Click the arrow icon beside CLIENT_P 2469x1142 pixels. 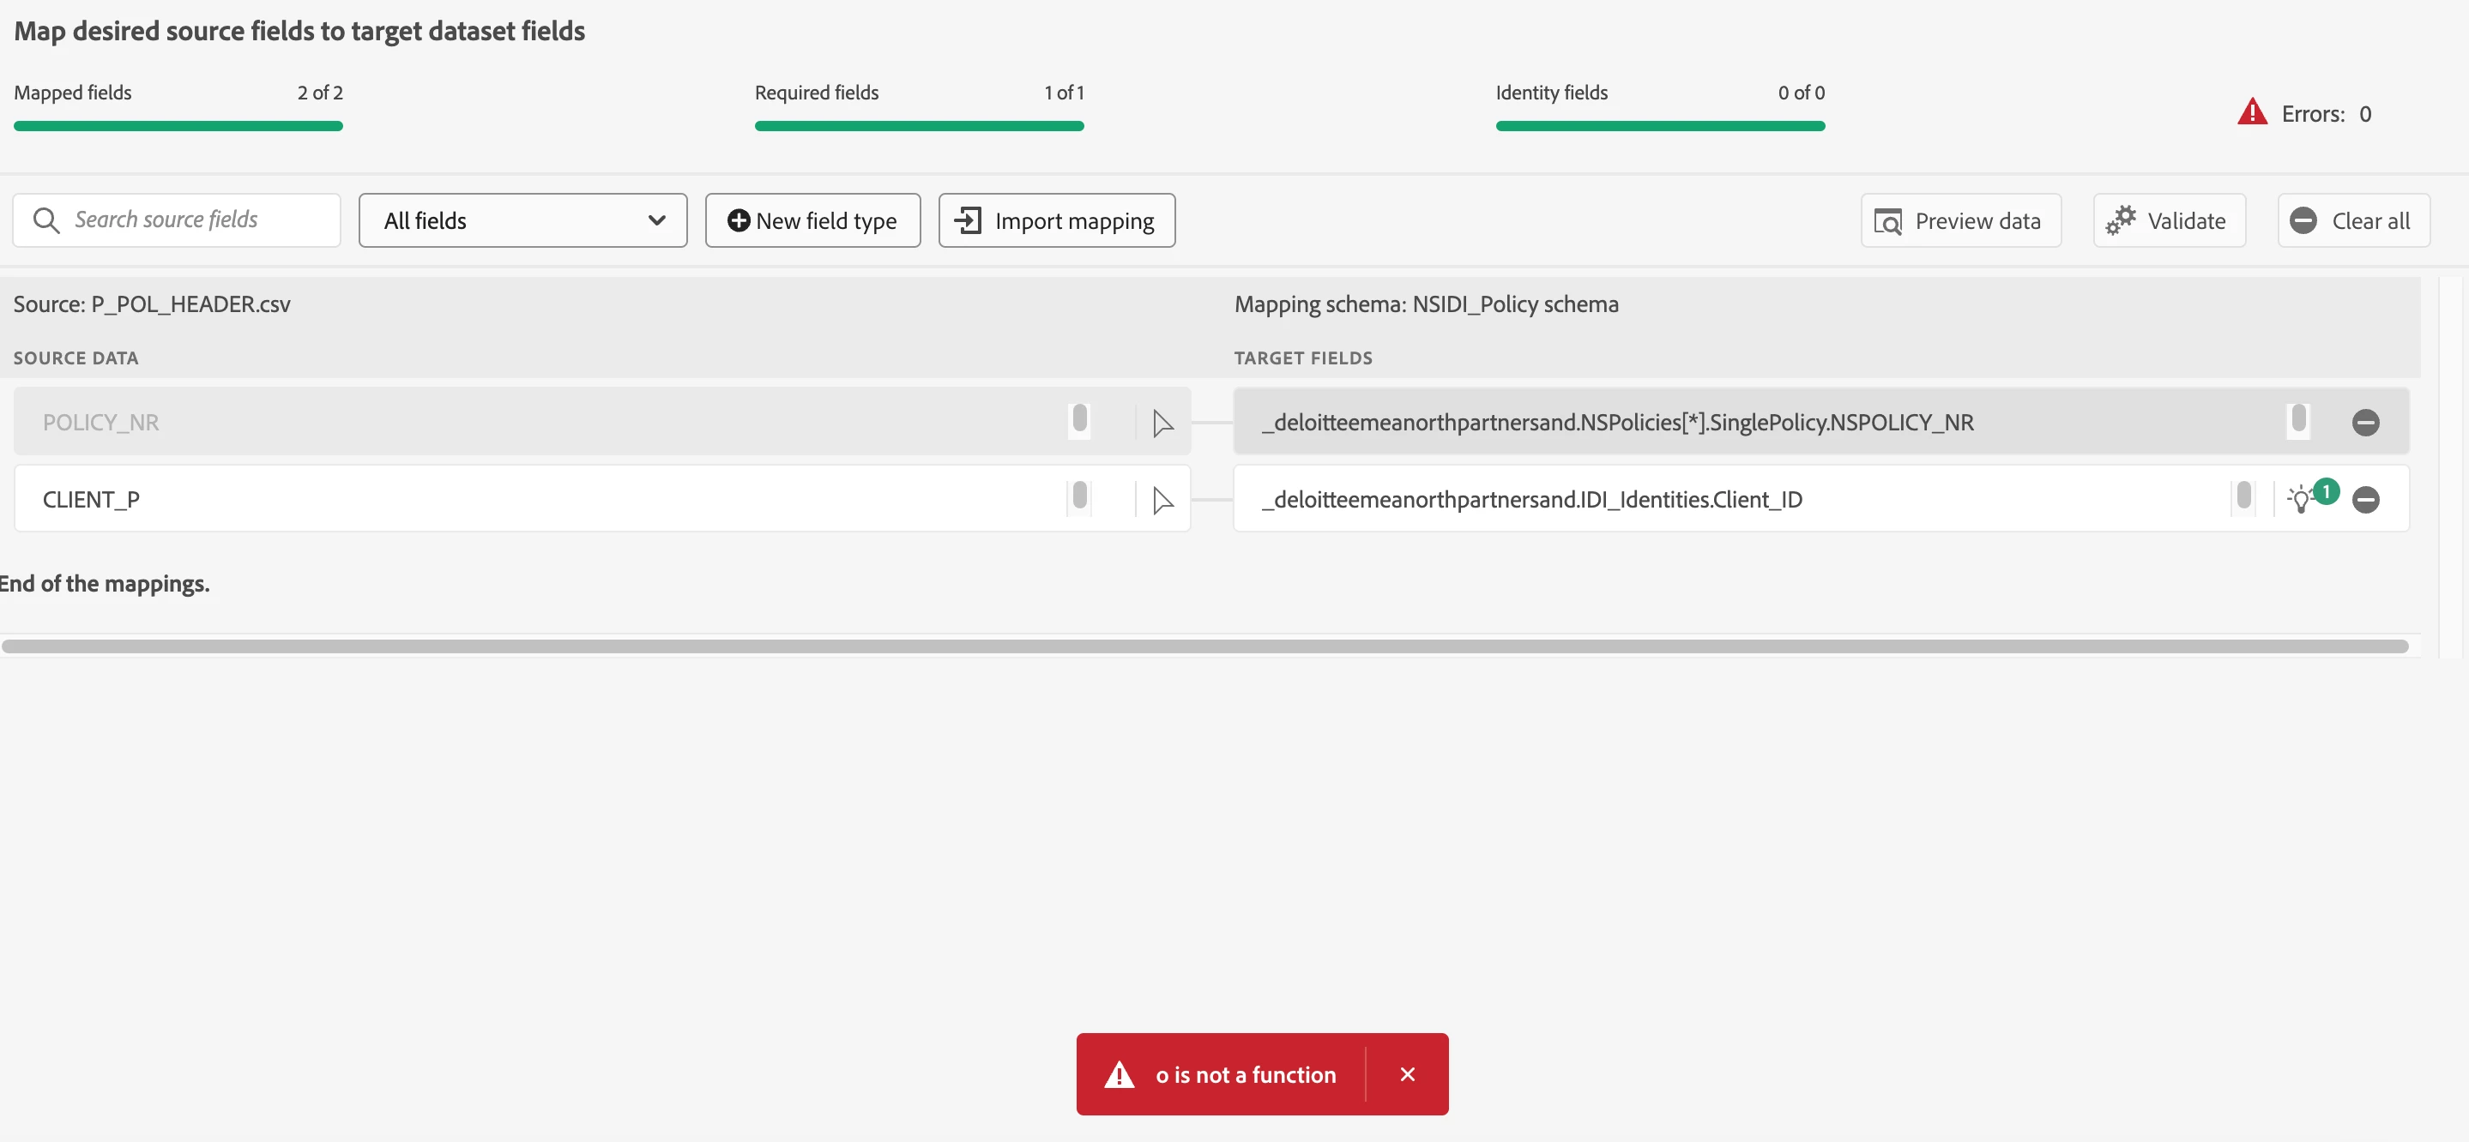[1162, 499]
